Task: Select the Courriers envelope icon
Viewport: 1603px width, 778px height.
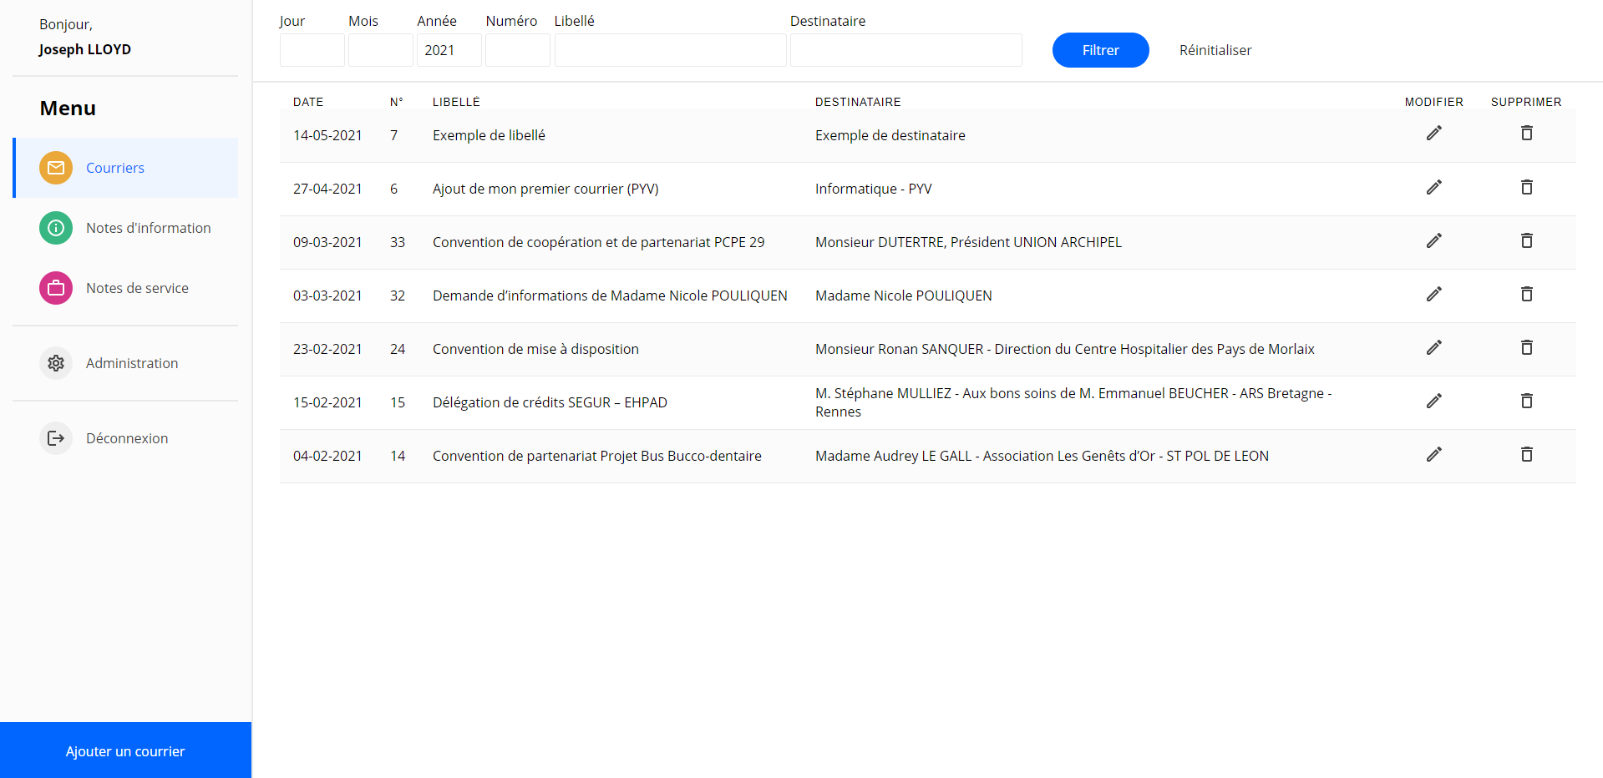Action: [x=55, y=168]
